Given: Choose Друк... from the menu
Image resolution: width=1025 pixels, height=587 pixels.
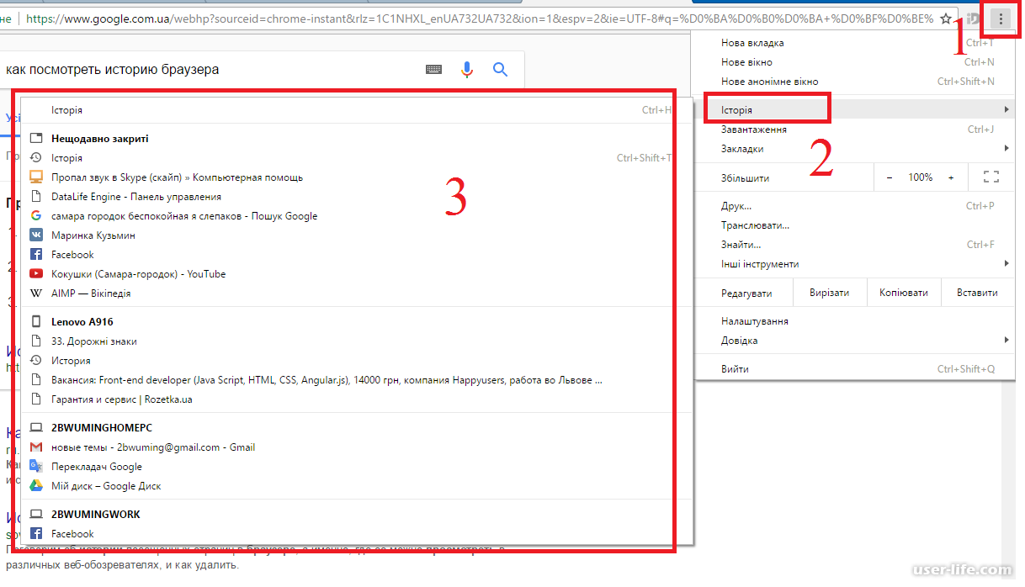Looking at the screenshot, I should [855, 206].
